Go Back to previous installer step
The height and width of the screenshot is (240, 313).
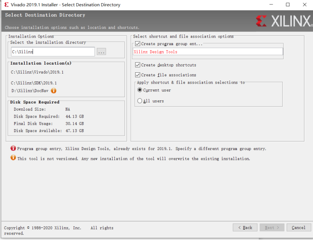point(245,227)
